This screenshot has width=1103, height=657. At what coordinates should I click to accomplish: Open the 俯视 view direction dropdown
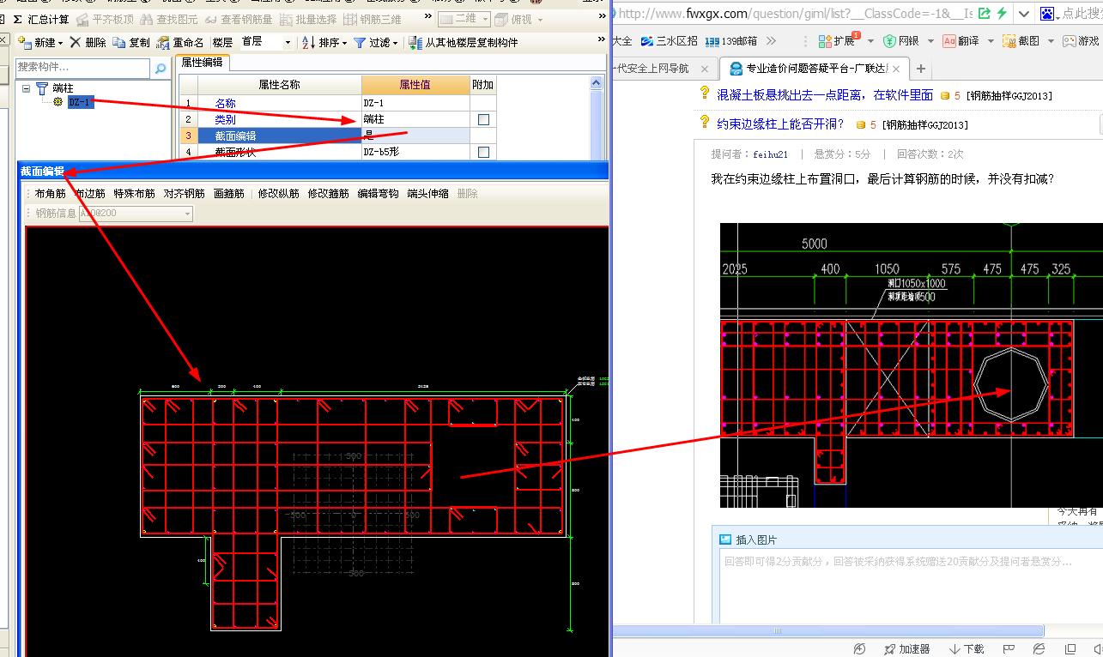click(x=518, y=19)
